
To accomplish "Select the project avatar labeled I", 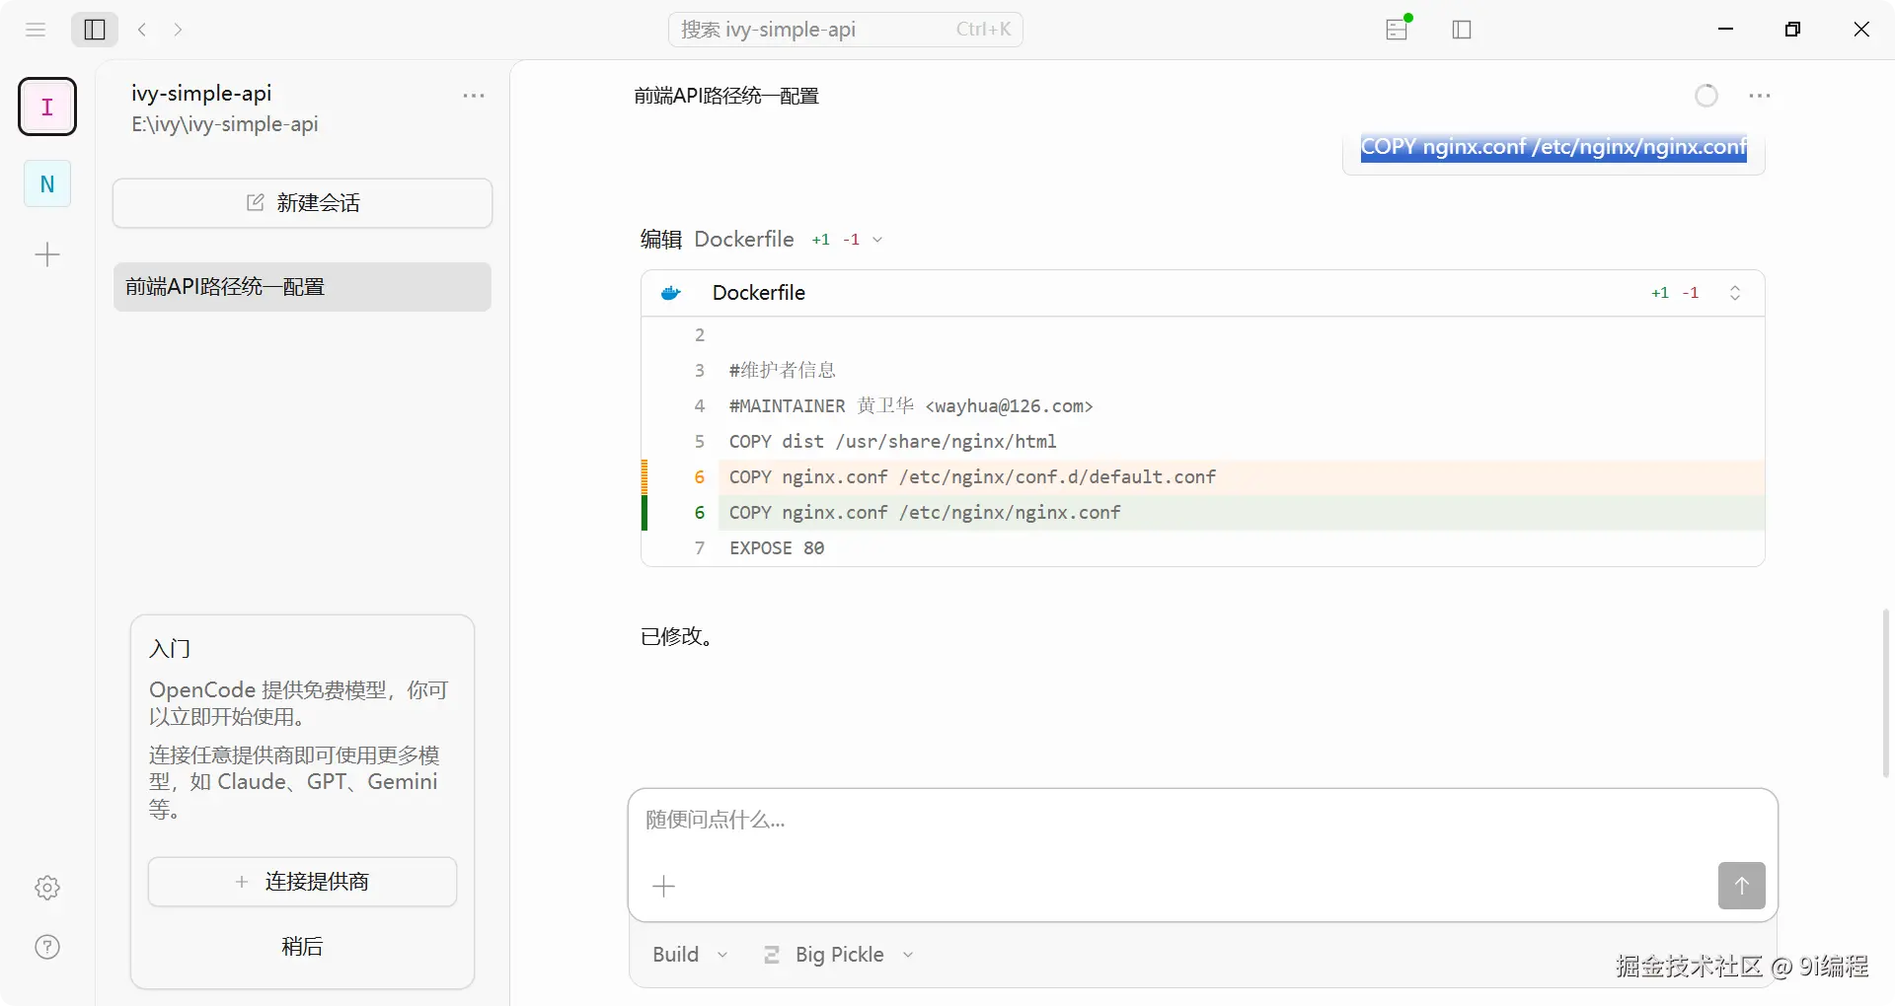I will 47,107.
